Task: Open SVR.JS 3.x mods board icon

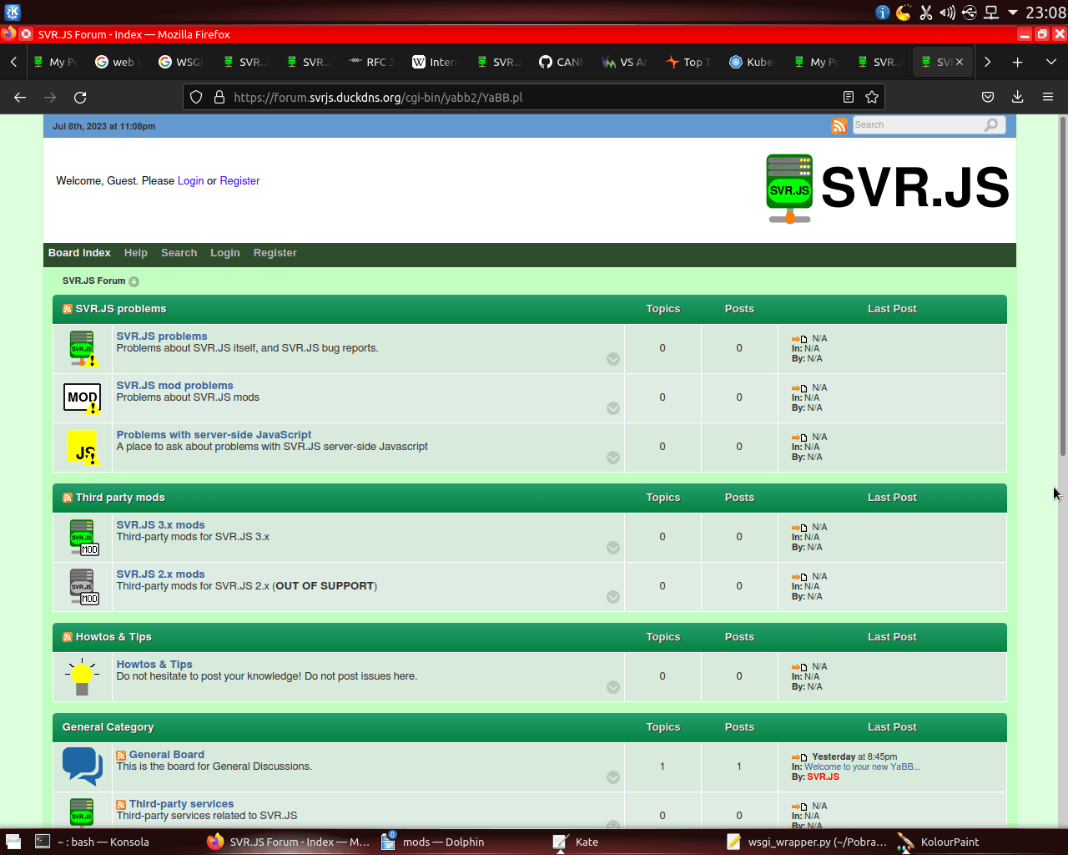Action: click(x=83, y=537)
